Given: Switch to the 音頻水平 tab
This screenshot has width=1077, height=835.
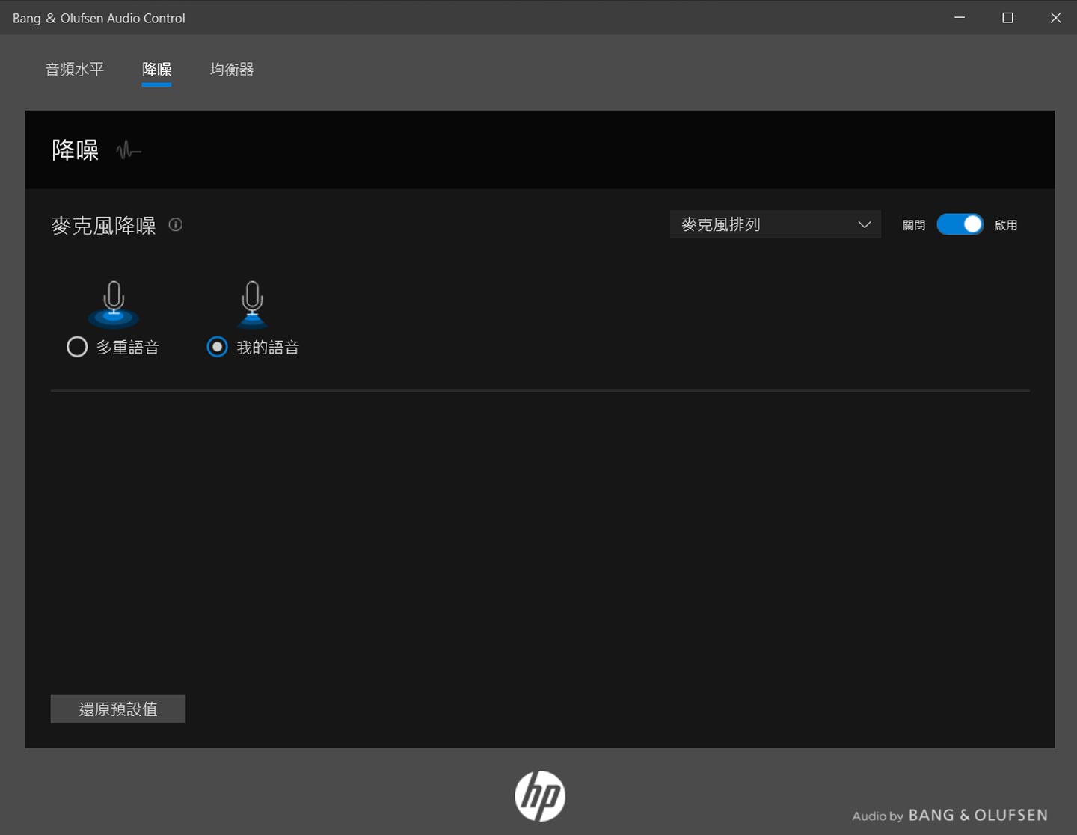Looking at the screenshot, I should pyautogui.click(x=74, y=70).
